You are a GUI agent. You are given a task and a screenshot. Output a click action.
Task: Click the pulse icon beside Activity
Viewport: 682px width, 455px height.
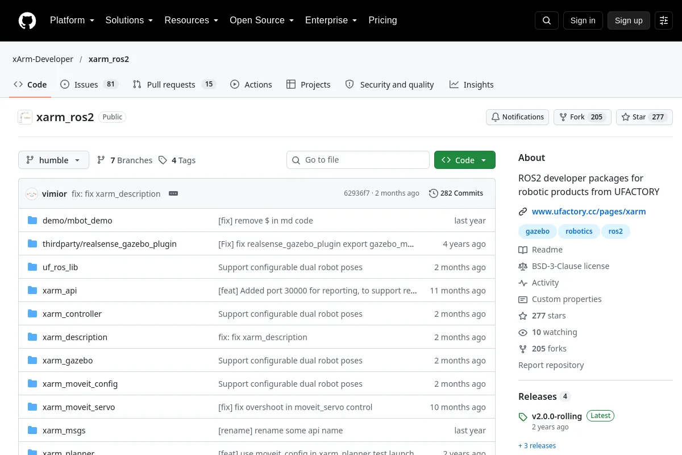click(523, 283)
